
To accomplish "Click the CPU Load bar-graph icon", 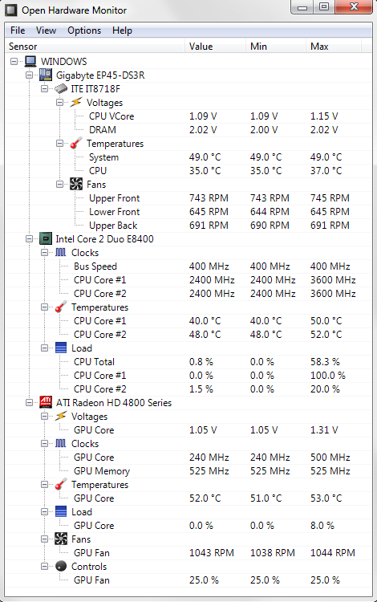I will click(61, 348).
